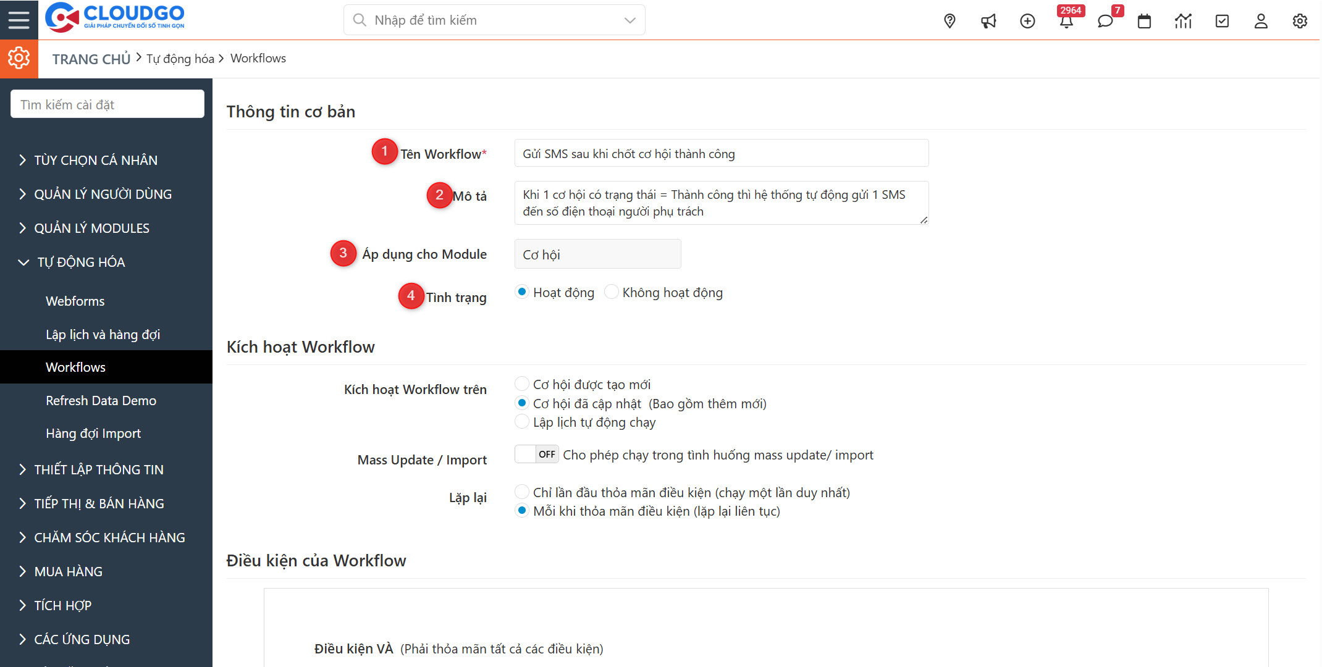Open the search type dropdown chevron
The width and height of the screenshot is (1322, 667).
pyautogui.click(x=629, y=20)
